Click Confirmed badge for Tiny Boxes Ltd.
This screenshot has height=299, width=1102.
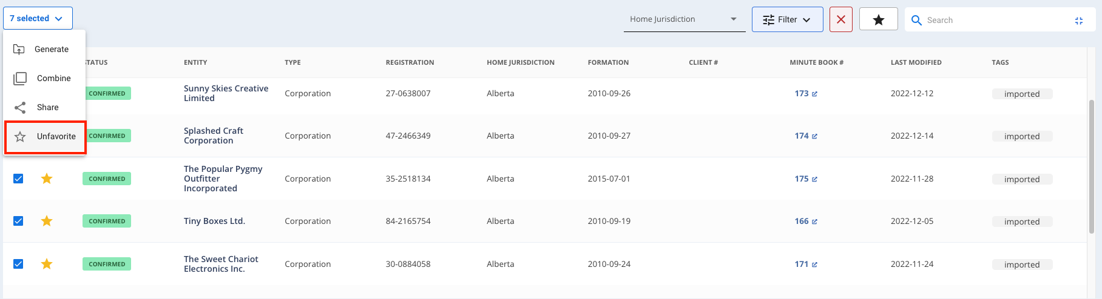point(107,222)
